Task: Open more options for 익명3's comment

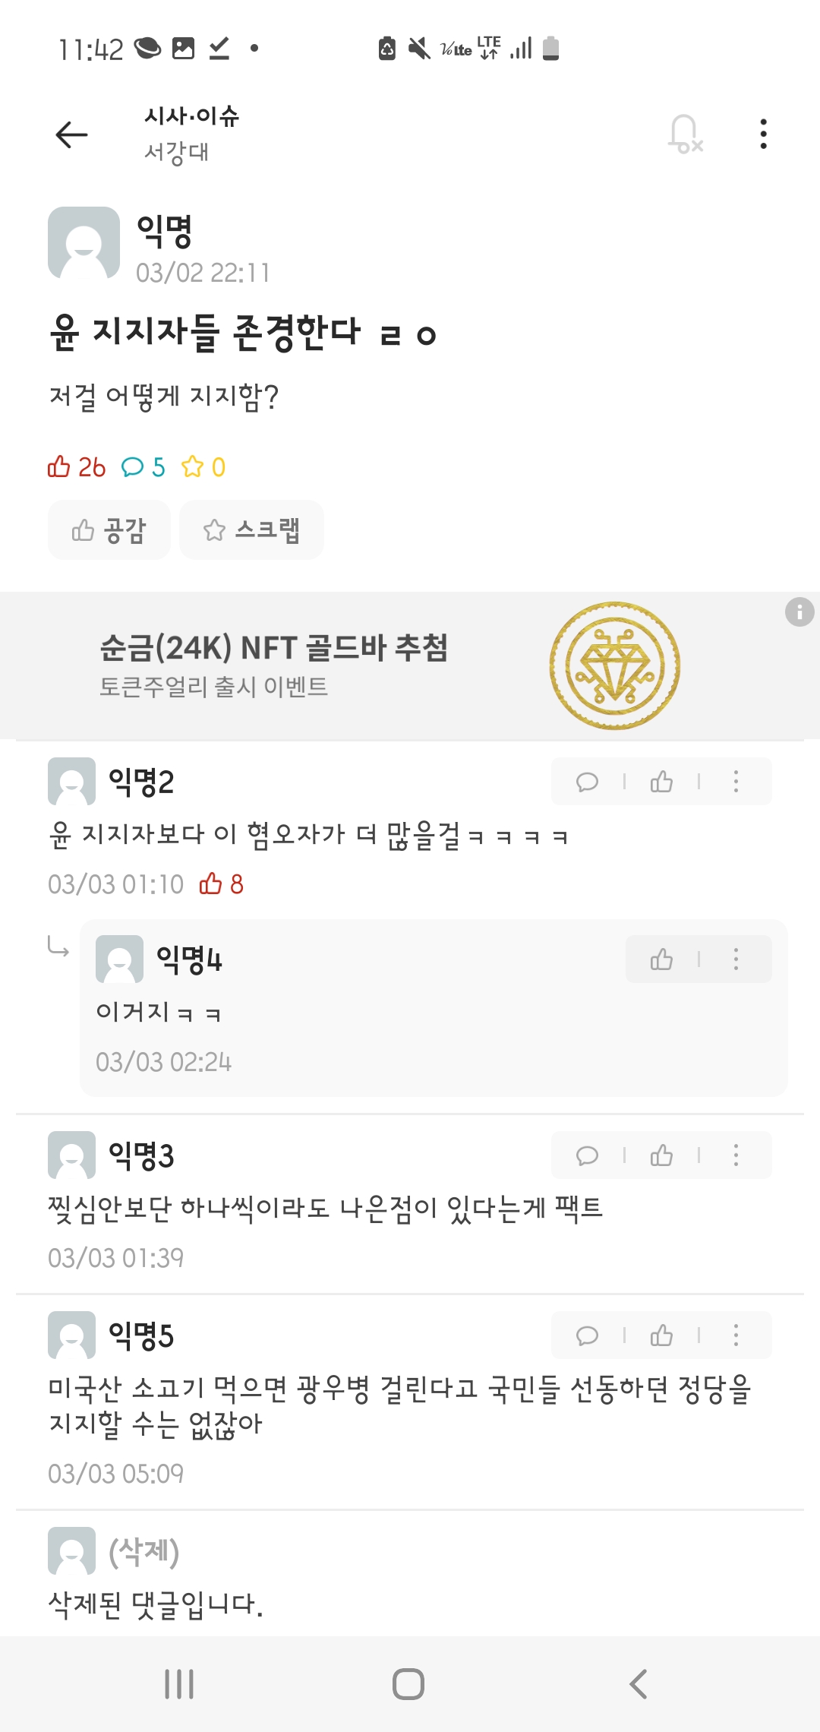Action: pyautogui.click(x=736, y=1155)
